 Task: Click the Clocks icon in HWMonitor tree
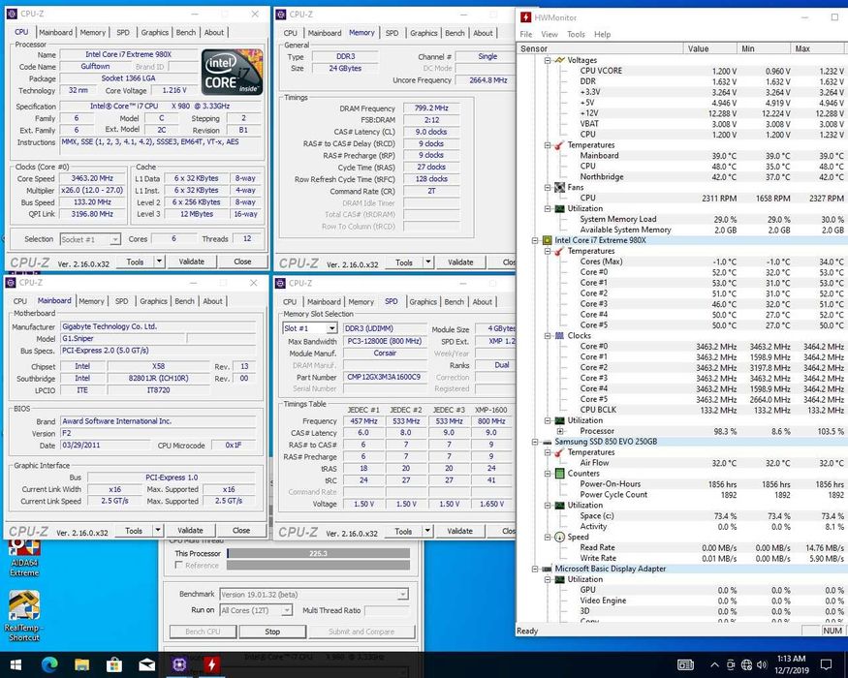(x=560, y=336)
